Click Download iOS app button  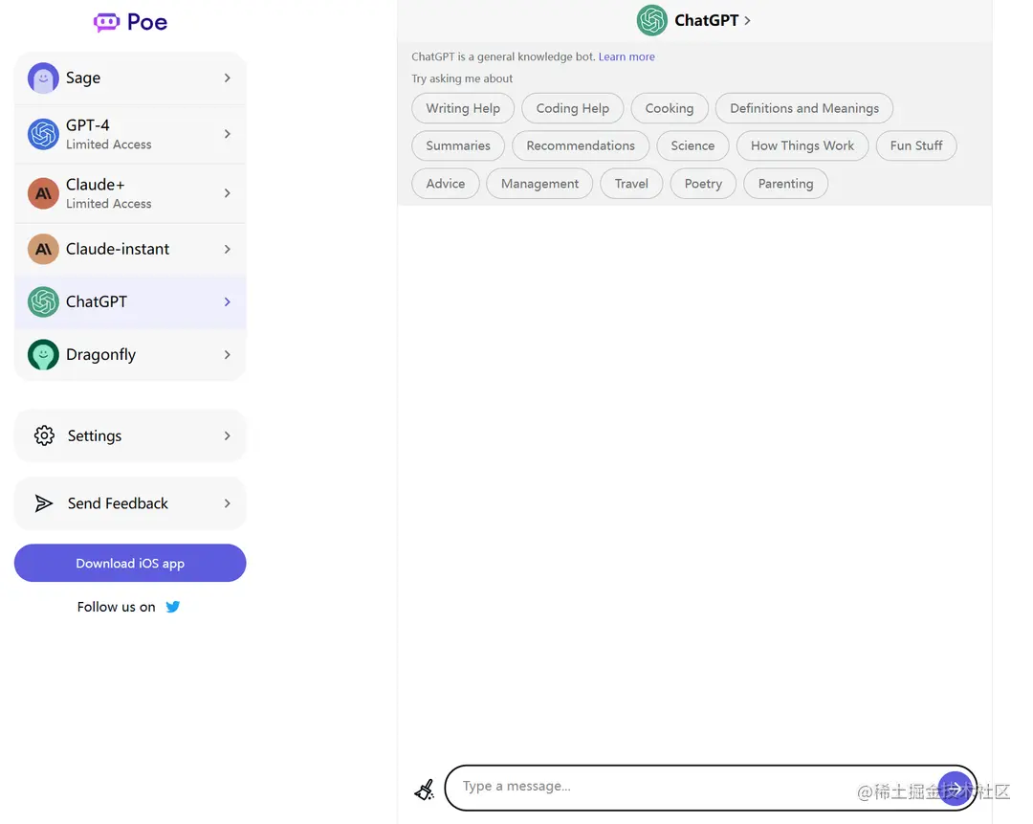130,563
